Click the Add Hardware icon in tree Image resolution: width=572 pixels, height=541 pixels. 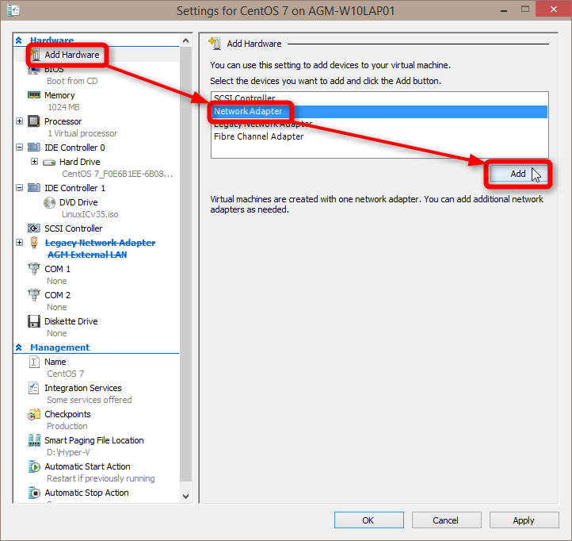(36, 55)
